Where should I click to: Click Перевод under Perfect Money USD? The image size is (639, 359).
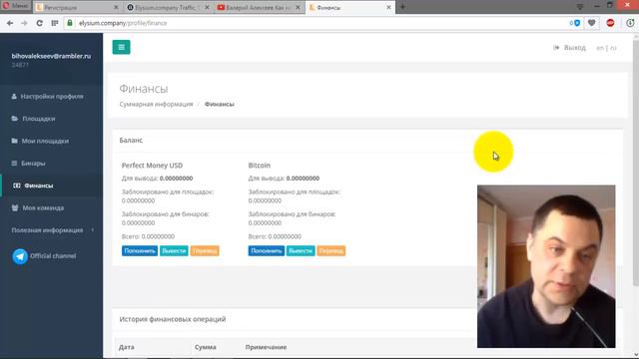point(205,250)
